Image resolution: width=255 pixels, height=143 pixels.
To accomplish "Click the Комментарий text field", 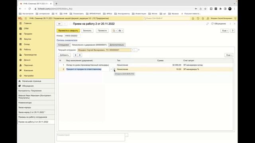I will click(91, 137).
